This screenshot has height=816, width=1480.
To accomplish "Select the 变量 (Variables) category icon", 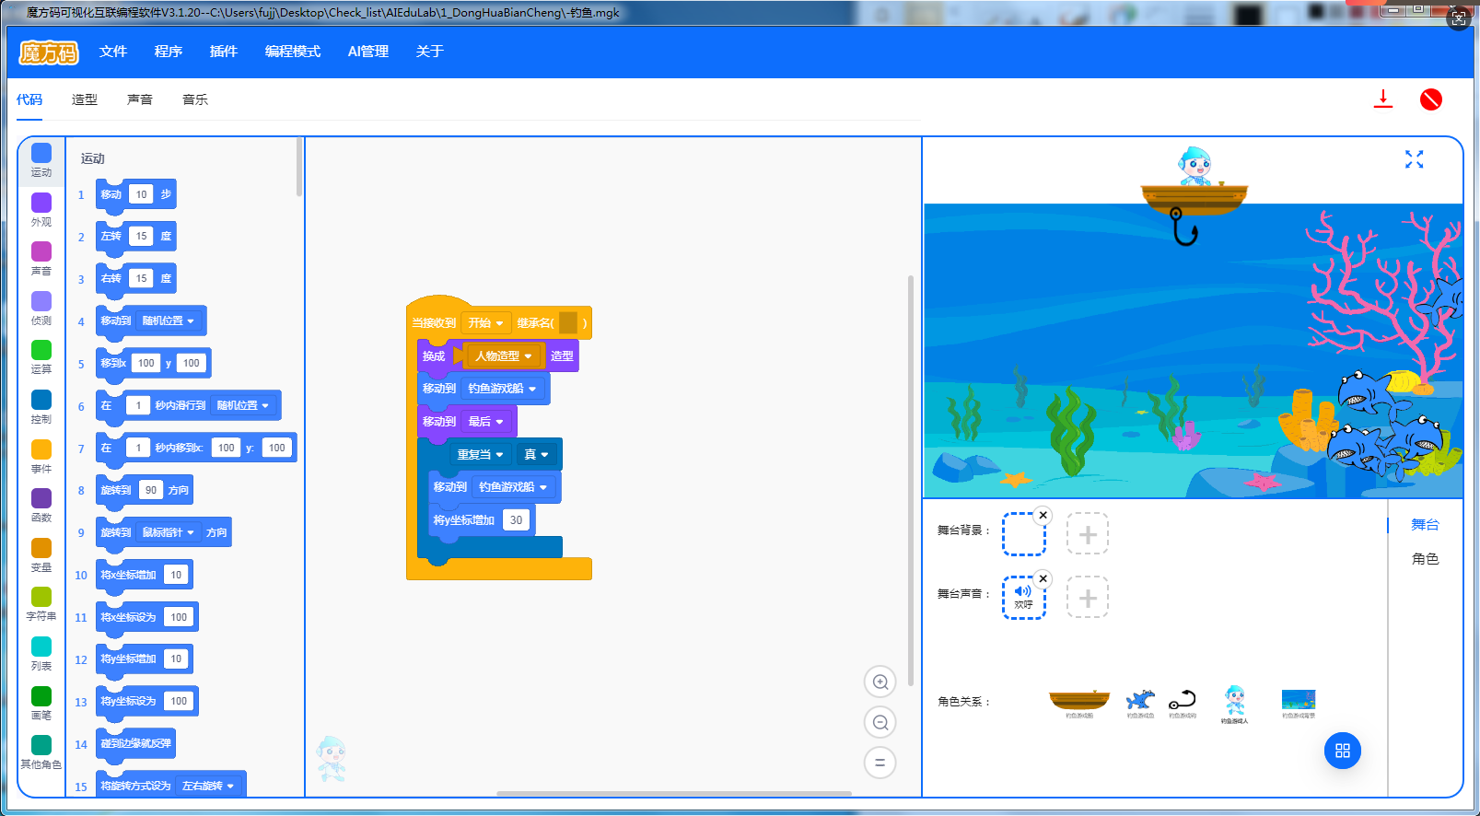I will (x=41, y=548).
